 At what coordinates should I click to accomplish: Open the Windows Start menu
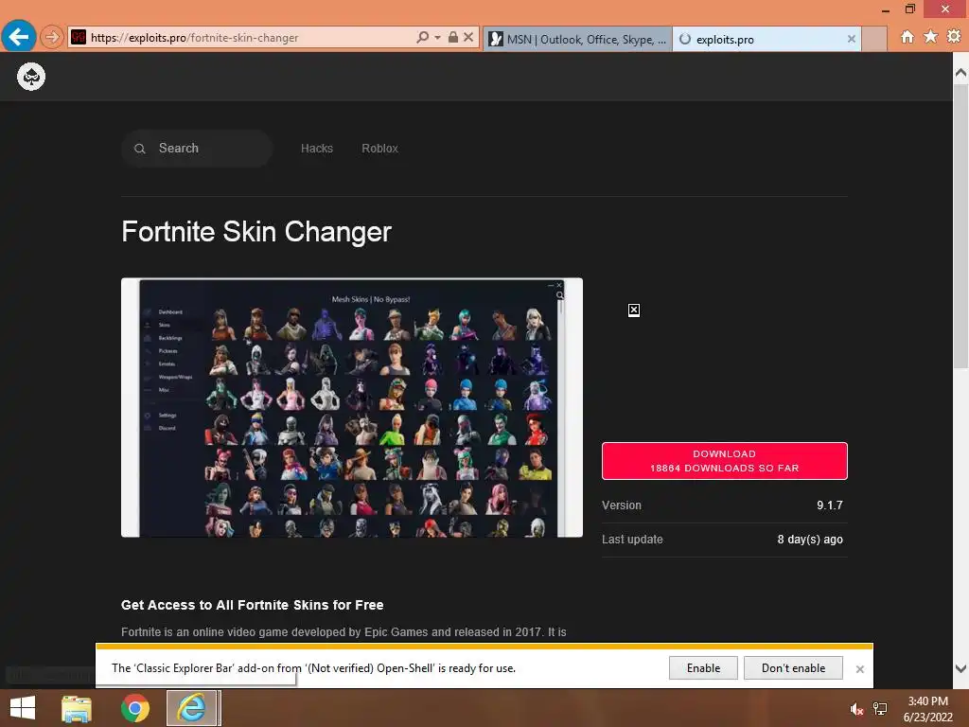(23, 708)
